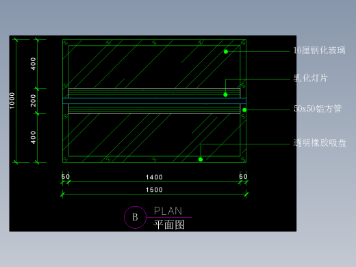Click the green leader dot for 乳化灯片

tap(225, 94)
